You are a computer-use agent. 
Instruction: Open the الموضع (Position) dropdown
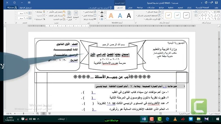[x=76, y=15]
